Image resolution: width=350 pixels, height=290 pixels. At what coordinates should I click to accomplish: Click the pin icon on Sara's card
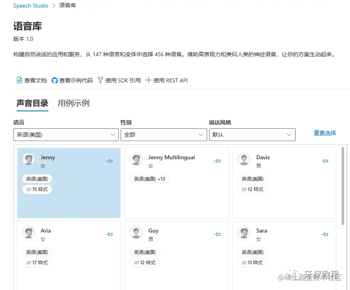pyautogui.click(x=325, y=234)
